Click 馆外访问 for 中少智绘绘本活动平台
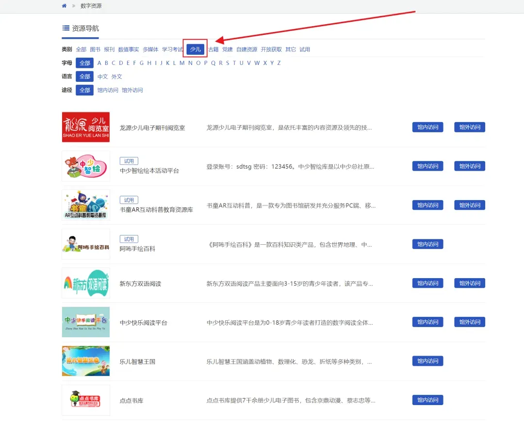The image size is (524, 424). 470,166
